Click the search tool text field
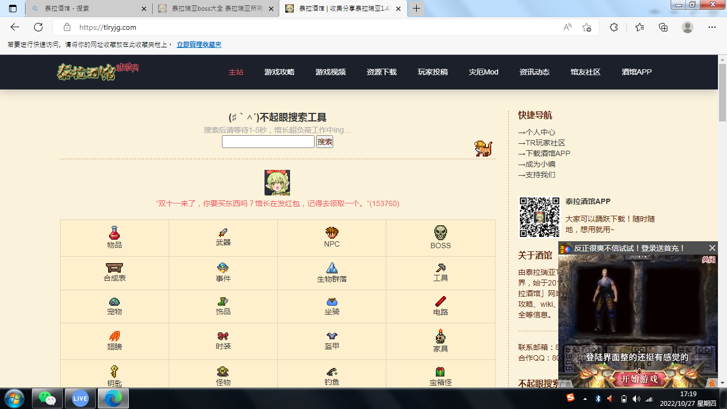Image resolution: width=727 pixels, height=409 pixels. [x=268, y=142]
